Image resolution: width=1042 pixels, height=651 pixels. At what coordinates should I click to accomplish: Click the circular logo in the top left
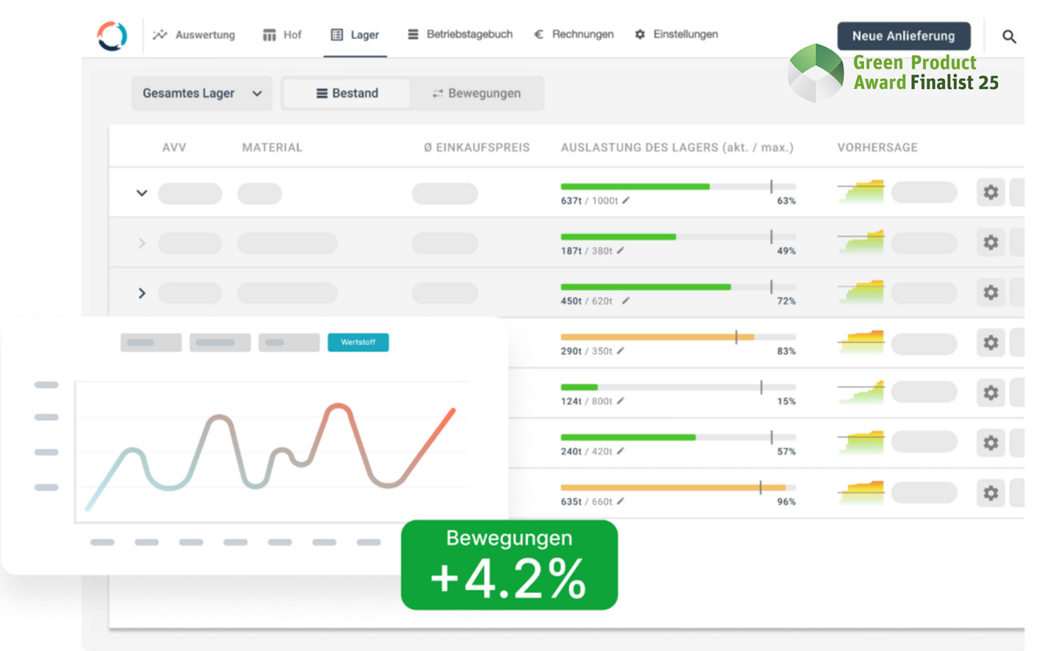pyautogui.click(x=111, y=35)
